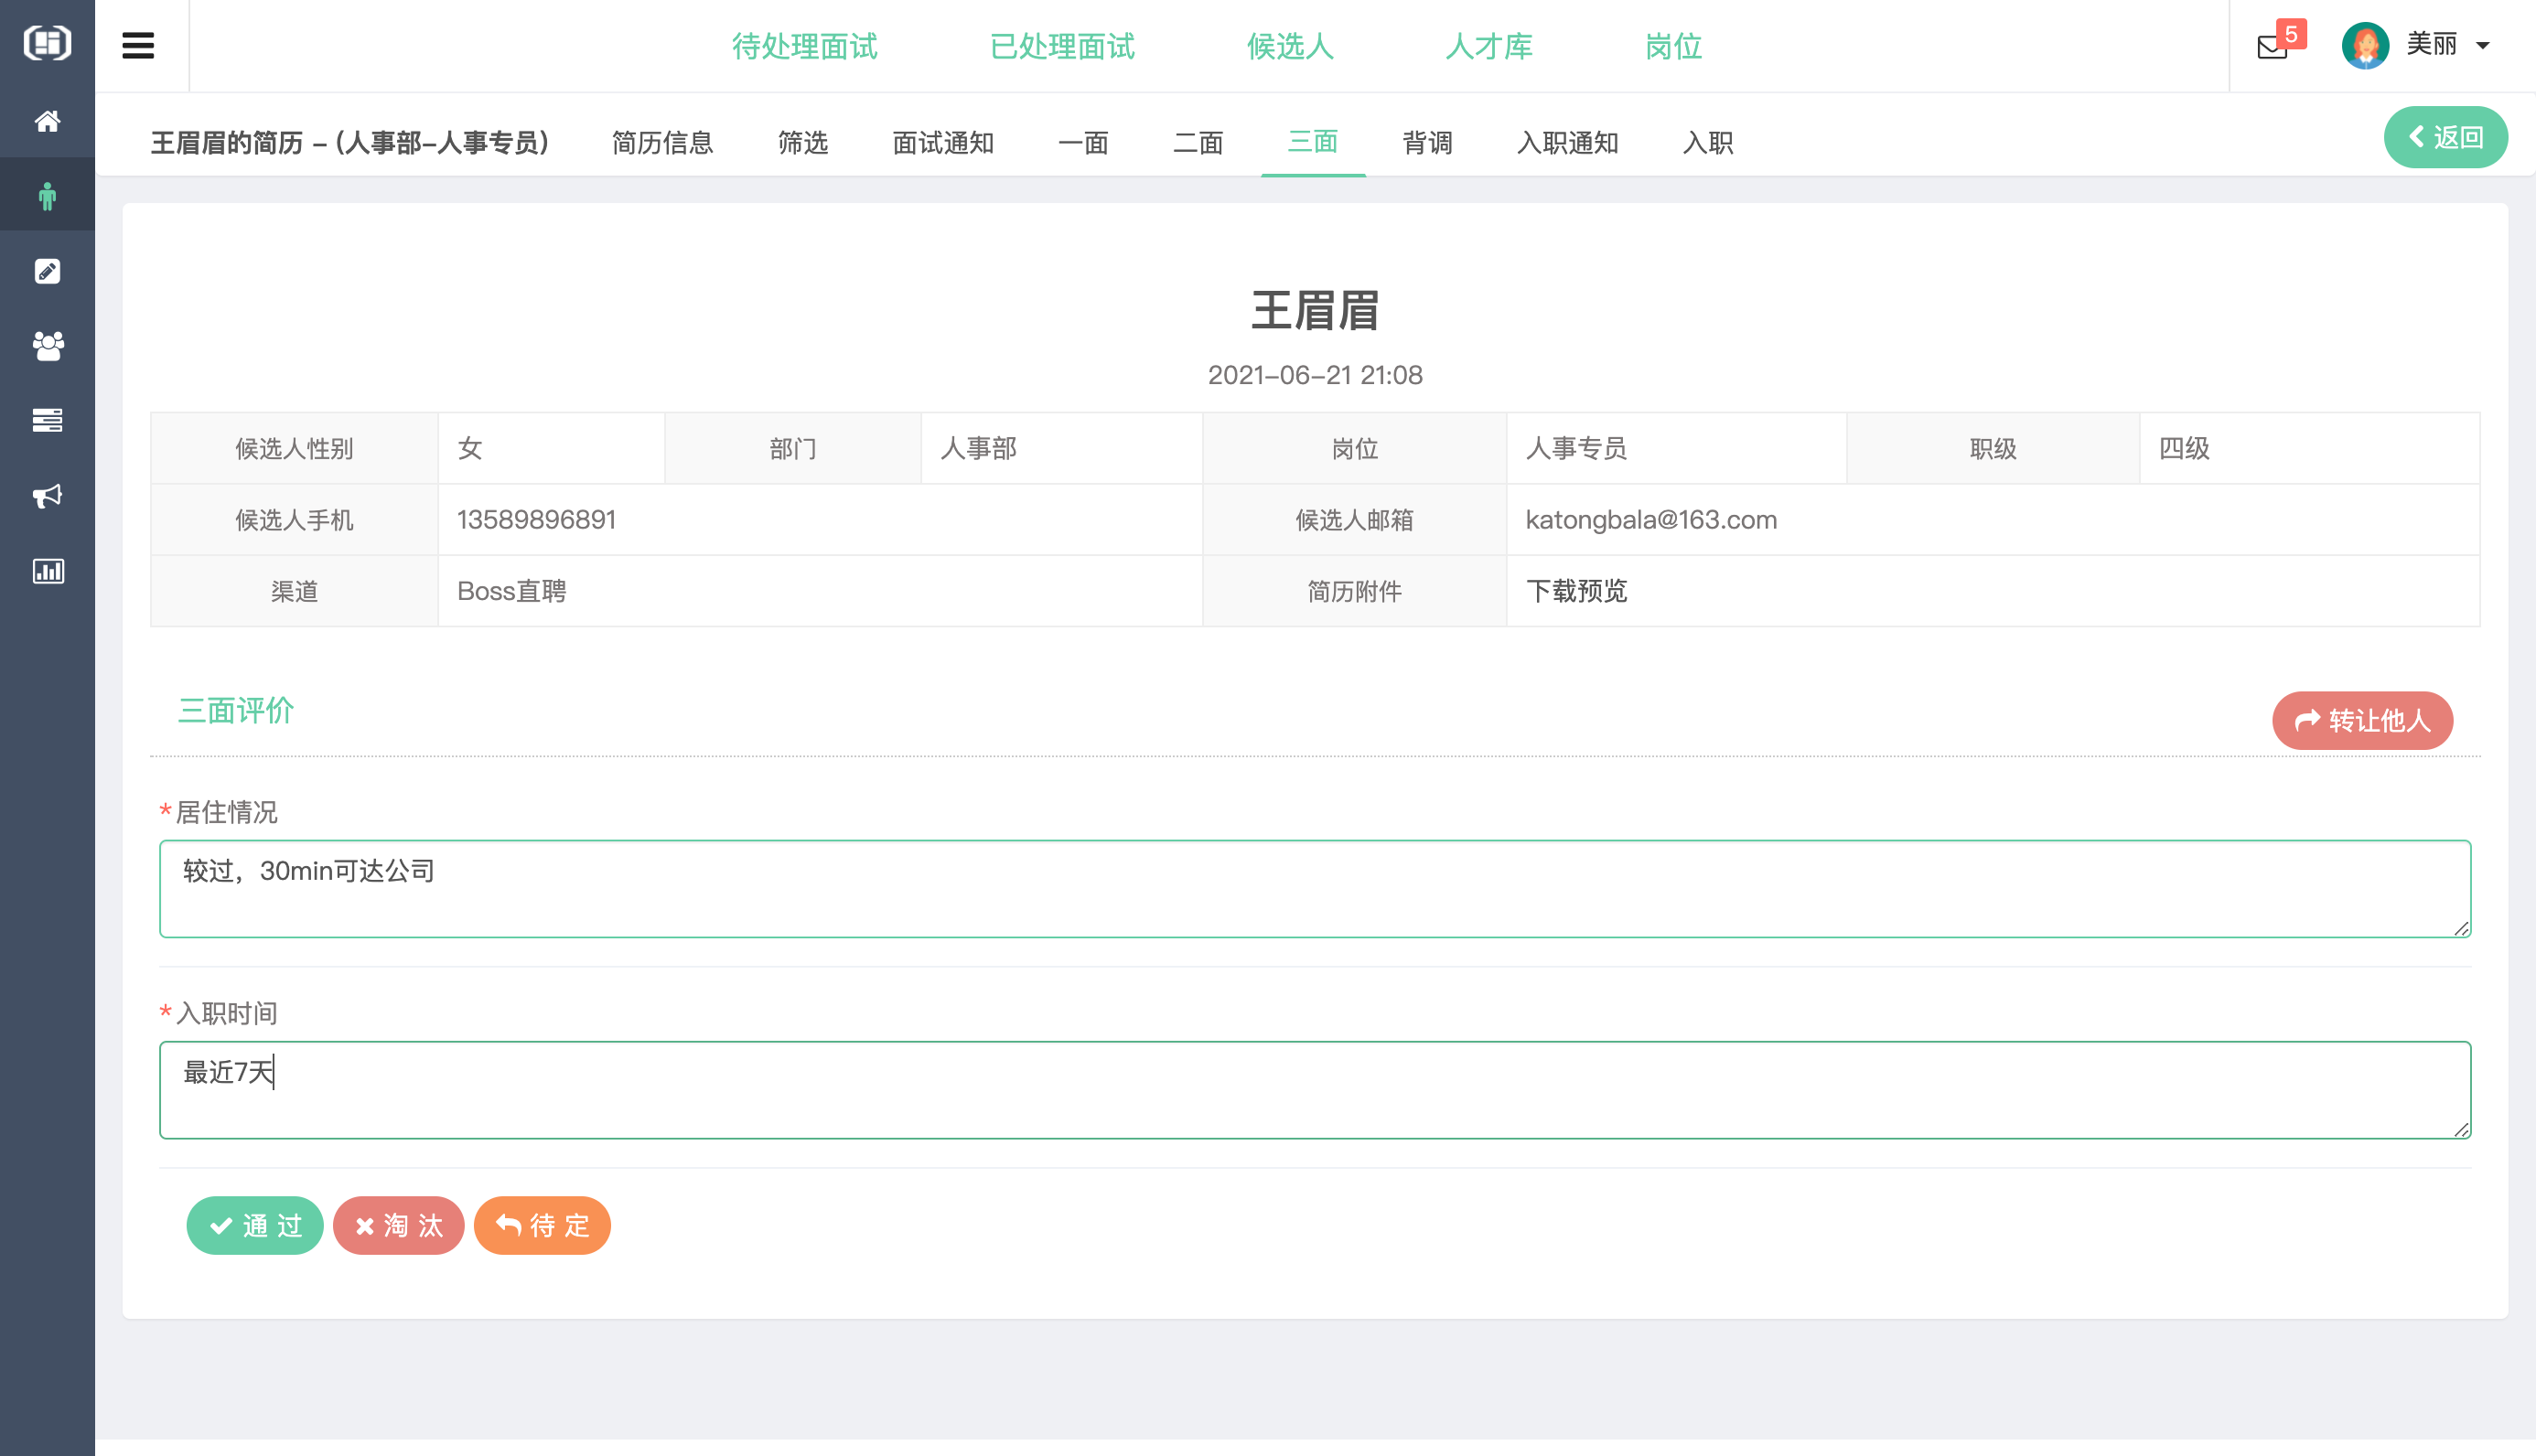Viewport: 2536px width, 1456px height.
Task: Select the green candidate person icon in sidebar
Action: coord(47,194)
